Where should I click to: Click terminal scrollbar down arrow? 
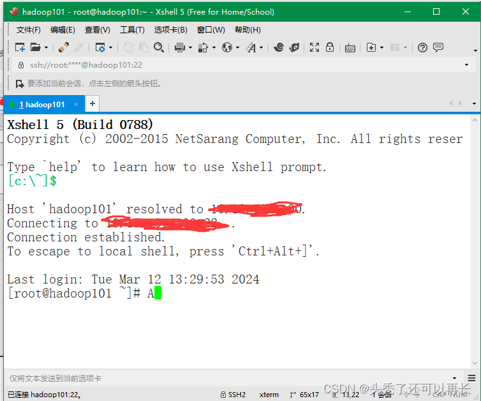475,363
